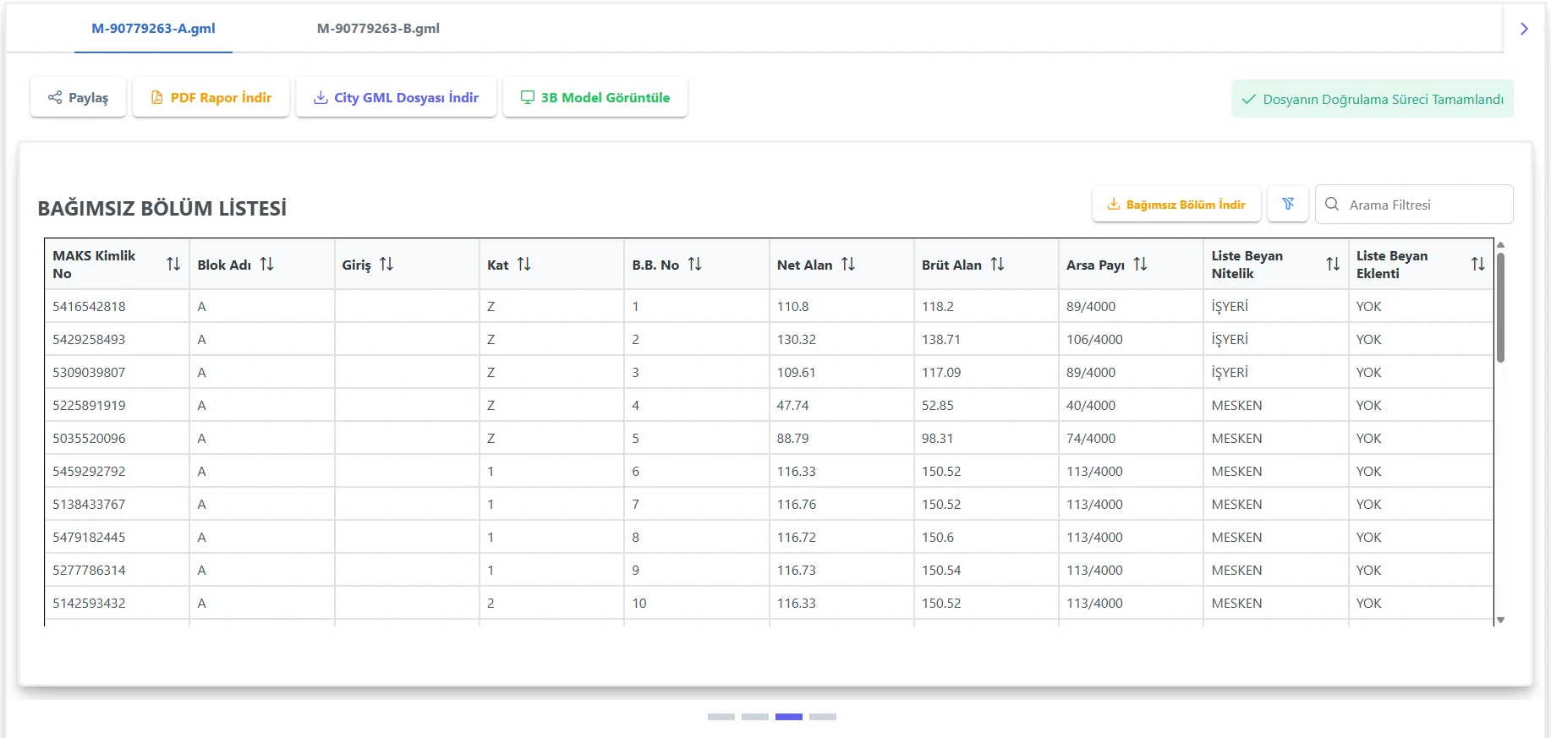Sort by Arsa Payı column
This screenshot has width=1551, height=738.
click(x=1140, y=265)
